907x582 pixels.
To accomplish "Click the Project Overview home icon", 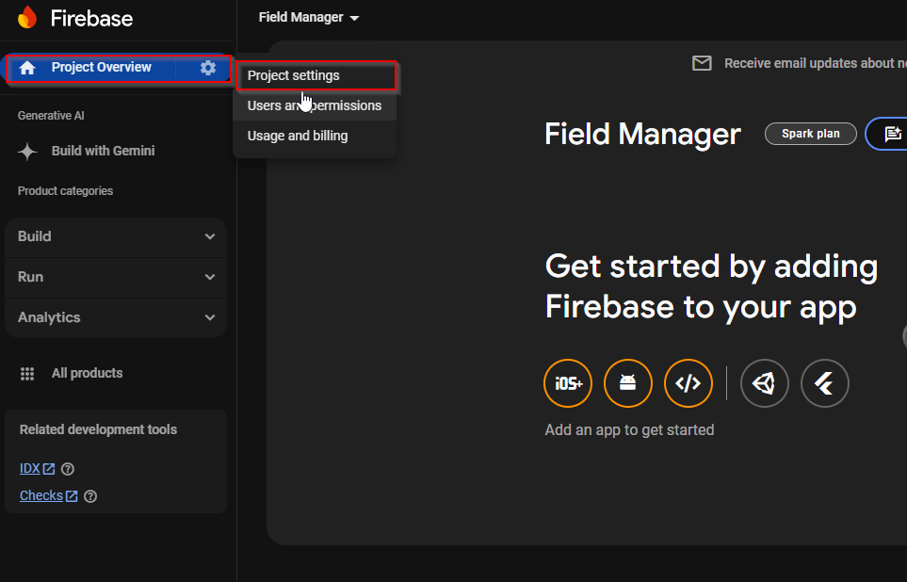I will [27, 68].
